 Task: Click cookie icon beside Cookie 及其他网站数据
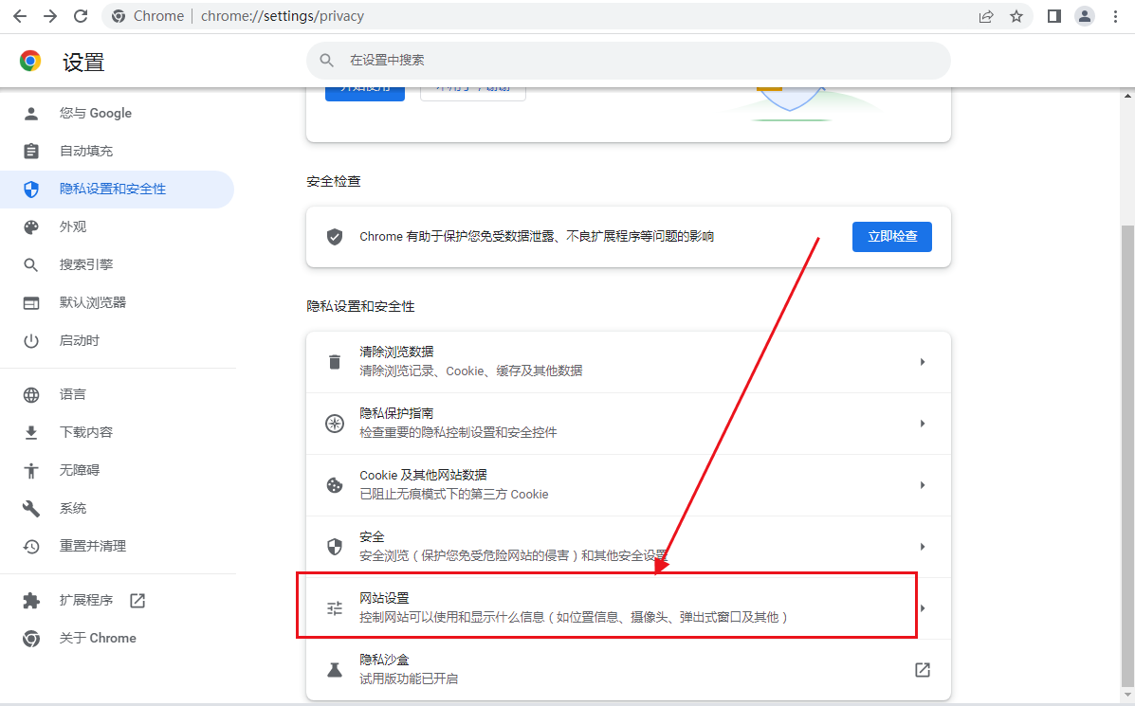coord(335,484)
